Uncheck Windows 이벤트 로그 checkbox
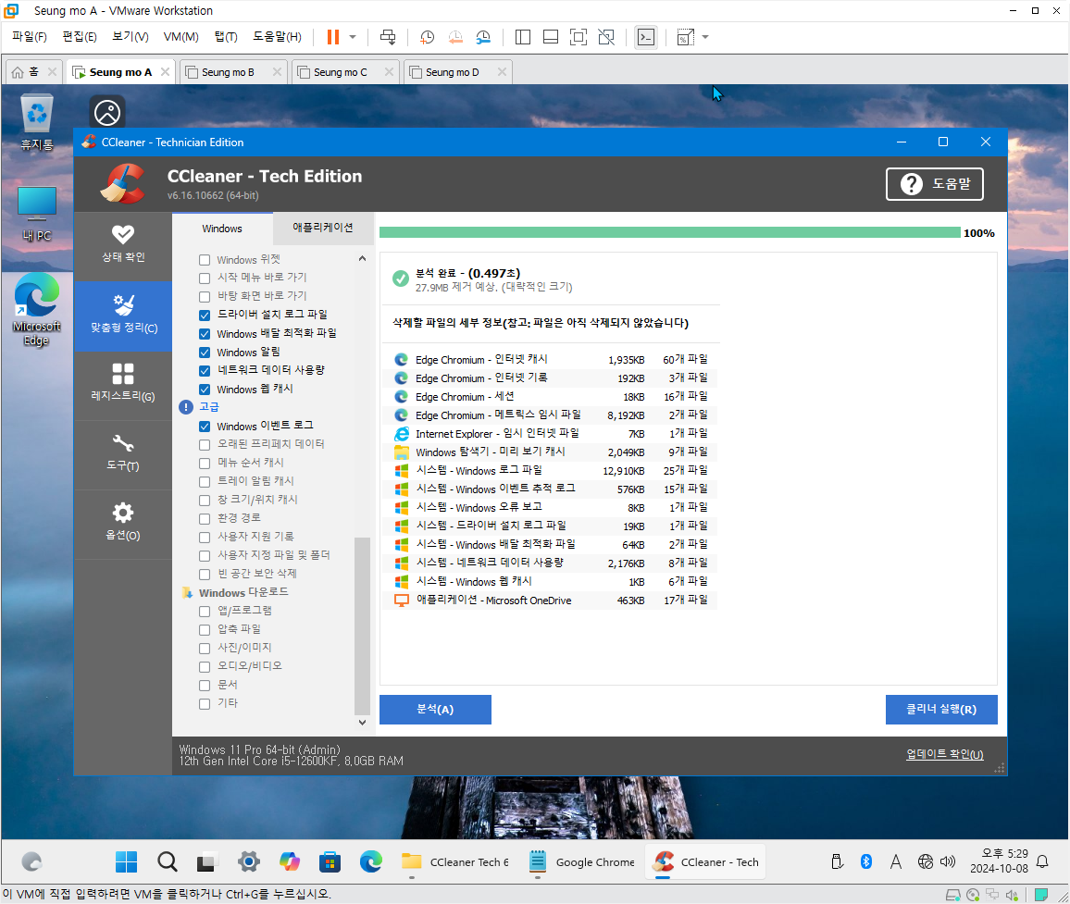The height and width of the screenshot is (904, 1070). click(204, 427)
